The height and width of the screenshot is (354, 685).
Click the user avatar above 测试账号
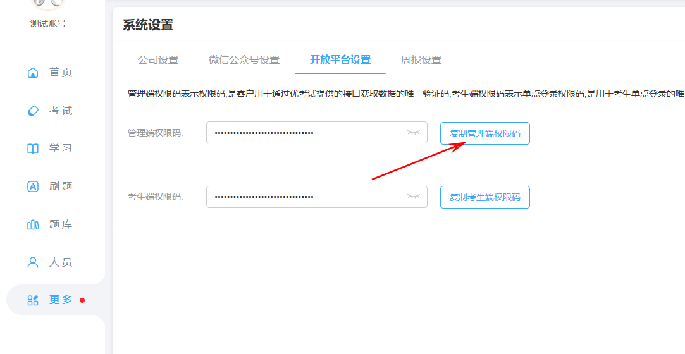pos(48,4)
